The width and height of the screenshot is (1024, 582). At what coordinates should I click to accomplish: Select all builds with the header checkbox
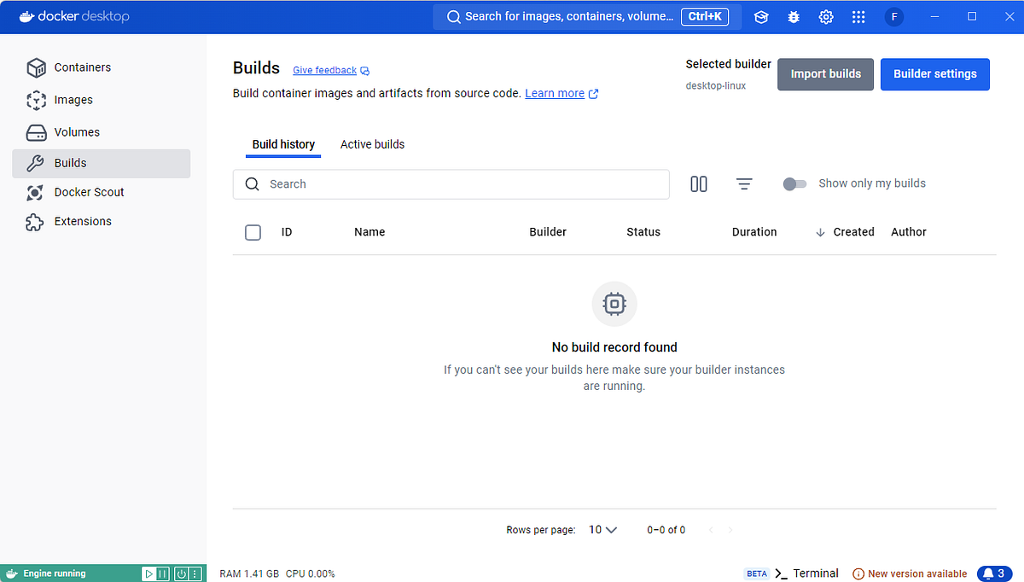pyautogui.click(x=253, y=231)
